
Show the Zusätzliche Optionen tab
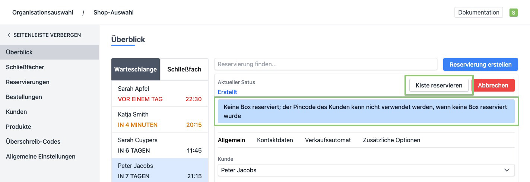[391, 140]
